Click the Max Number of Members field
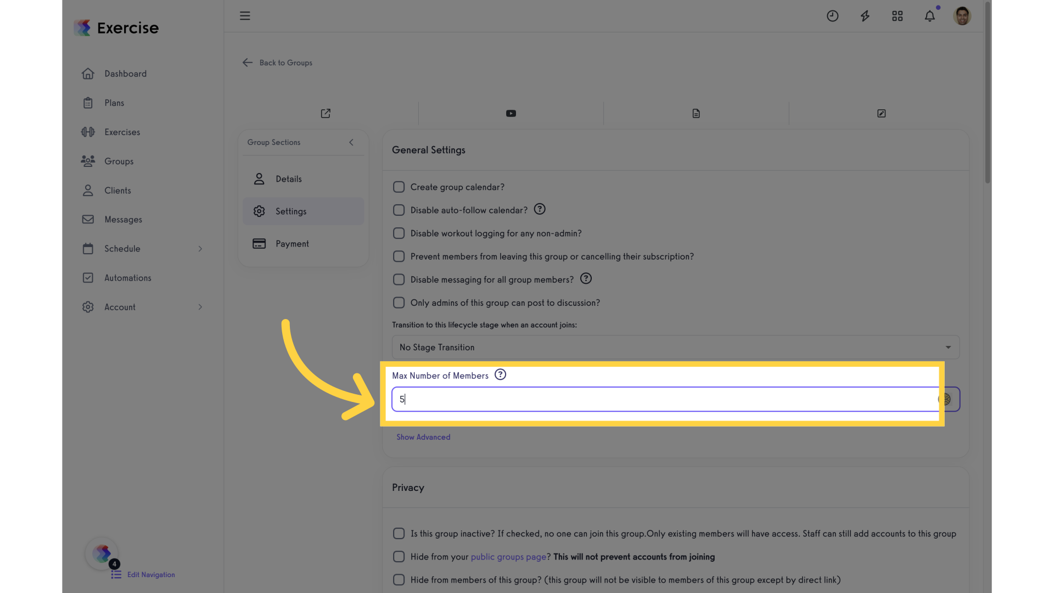The width and height of the screenshot is (1054, 593). click(x=675, y=399)
